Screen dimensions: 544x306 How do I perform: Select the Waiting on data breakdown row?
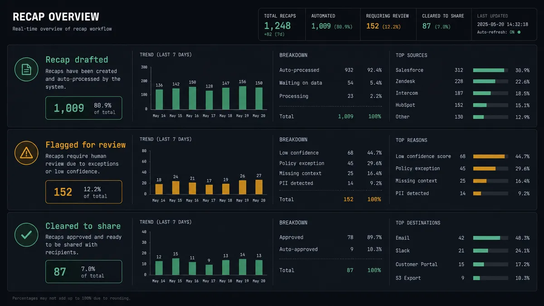(x=330, y=83)
